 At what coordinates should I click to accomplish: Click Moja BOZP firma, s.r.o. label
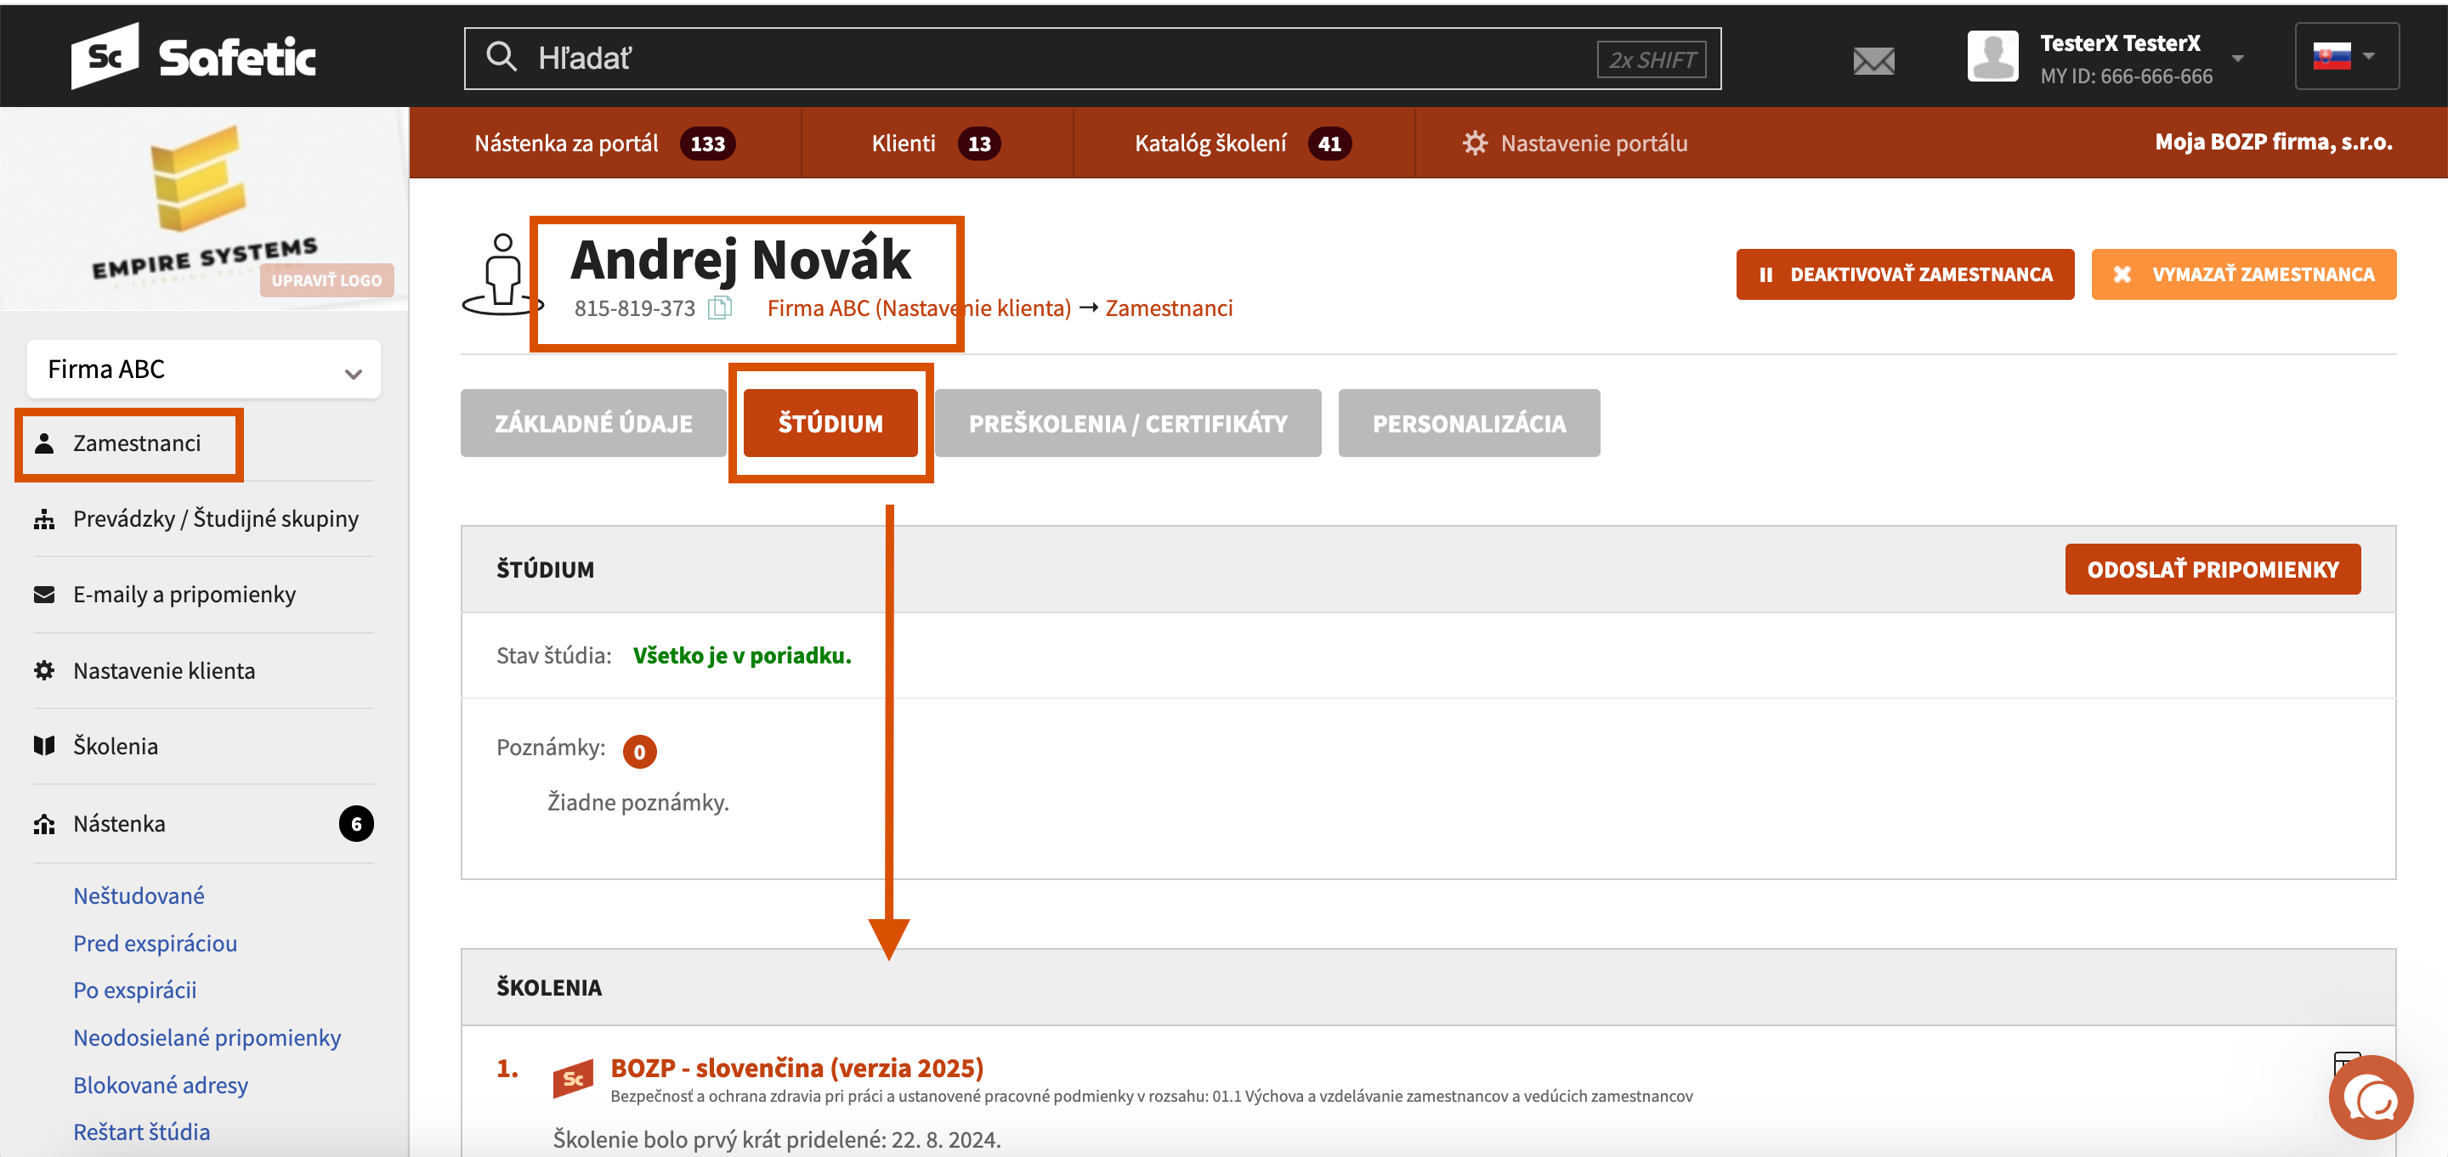[2273, 143]
